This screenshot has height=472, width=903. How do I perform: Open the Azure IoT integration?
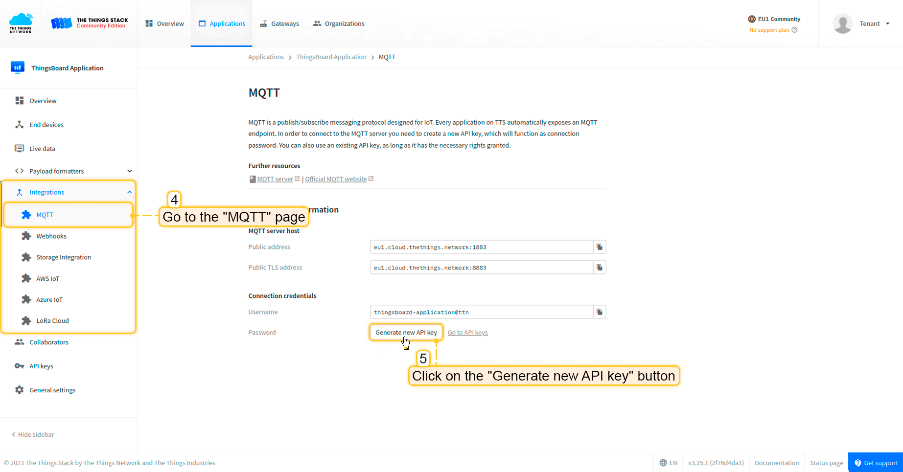coord(49,299)
